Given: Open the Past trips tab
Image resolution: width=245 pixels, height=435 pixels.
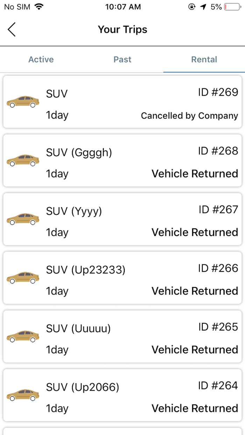Looking at the screenshot, I should [x=122, y=59].
